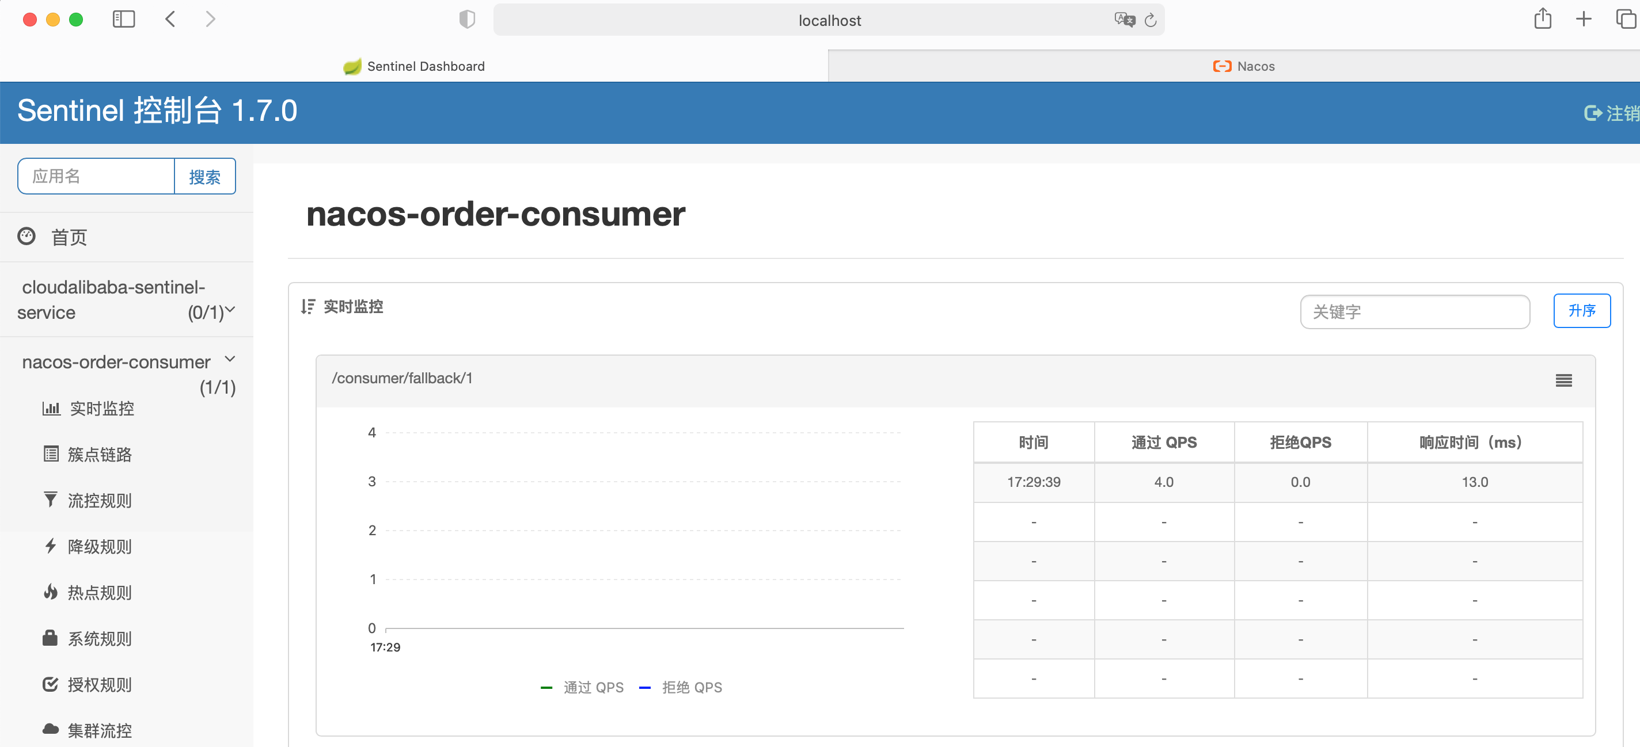Go forward with the browser forward arrow

pos(211,20)
